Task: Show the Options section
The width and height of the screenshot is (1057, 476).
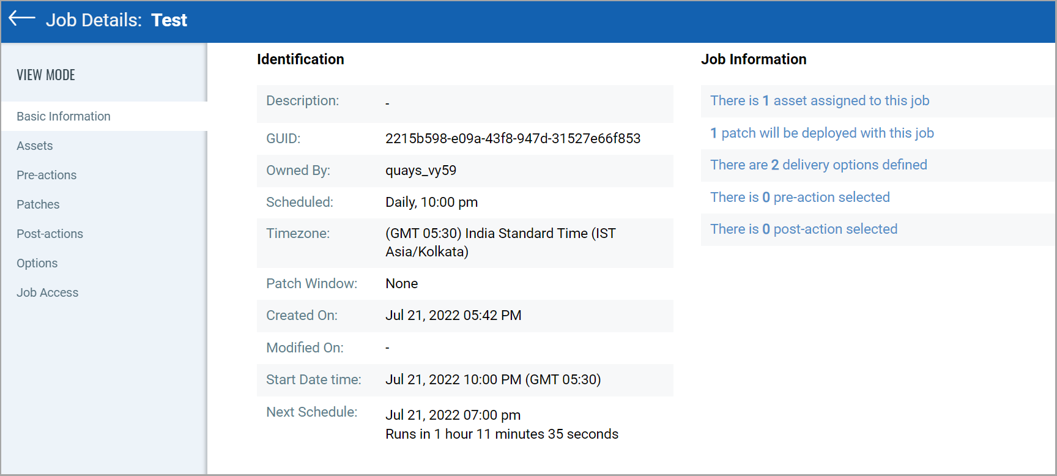Action: tap(37, 263)
